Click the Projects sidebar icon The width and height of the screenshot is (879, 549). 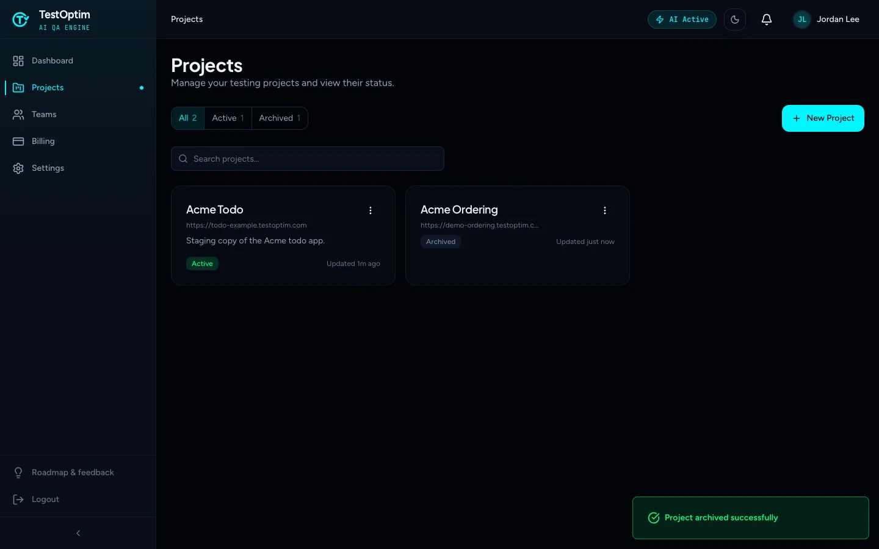pos(18,88)
